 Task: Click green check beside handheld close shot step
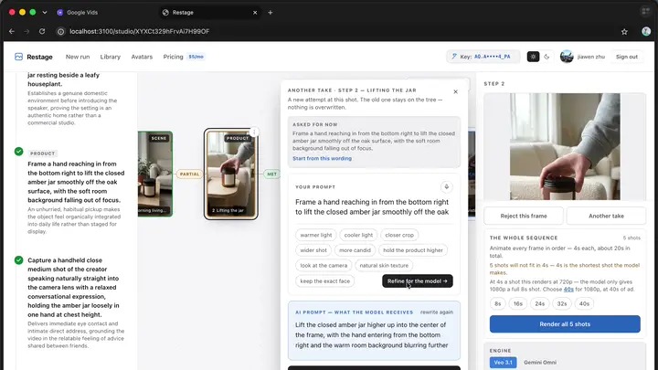click(19, 260)
